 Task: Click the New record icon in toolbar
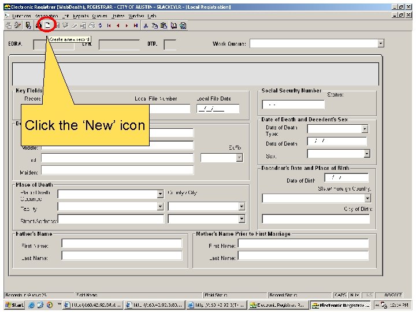pos(47,25)
